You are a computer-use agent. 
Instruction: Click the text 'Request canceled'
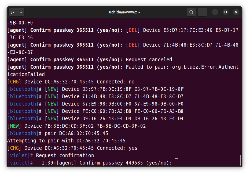(149, 60)
